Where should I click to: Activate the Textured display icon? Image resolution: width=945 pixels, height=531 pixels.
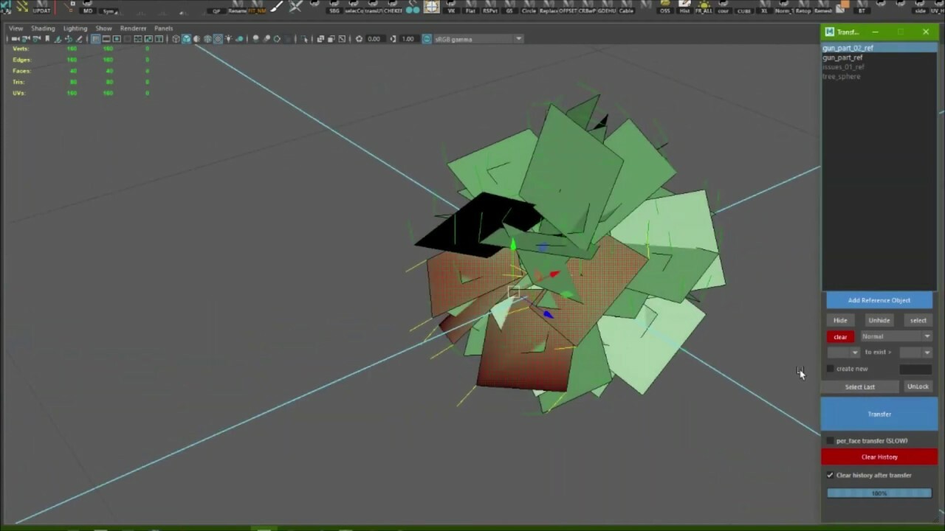217,39
